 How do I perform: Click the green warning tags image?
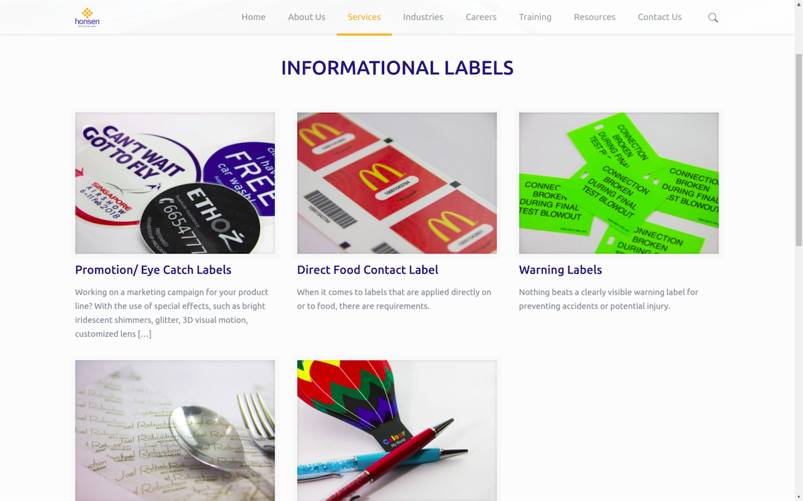619,183
